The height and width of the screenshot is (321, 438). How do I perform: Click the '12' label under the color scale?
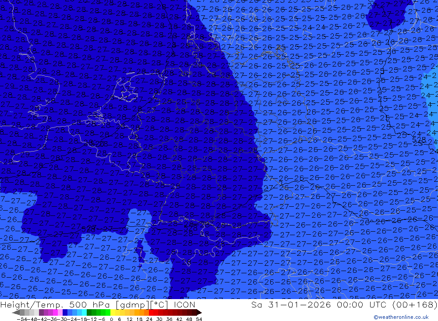pos(130,319)
